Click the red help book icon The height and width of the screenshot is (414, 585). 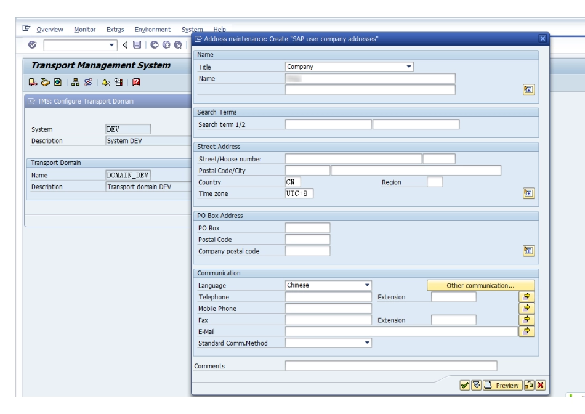[136, 81]
